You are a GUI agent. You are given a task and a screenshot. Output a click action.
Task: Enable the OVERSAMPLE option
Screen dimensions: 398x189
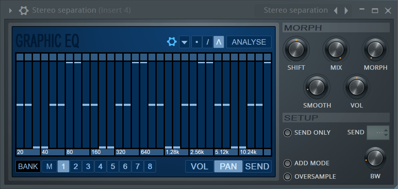click(x=287, y=177)
